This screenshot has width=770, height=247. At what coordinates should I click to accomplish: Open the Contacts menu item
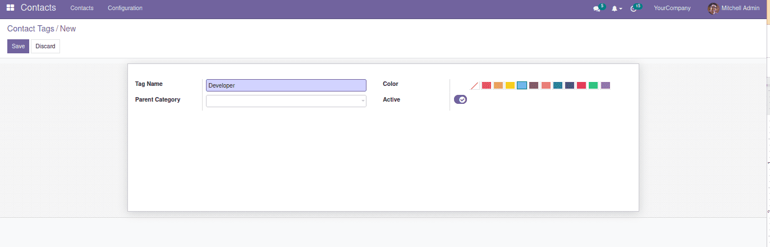tap(82, 8)
